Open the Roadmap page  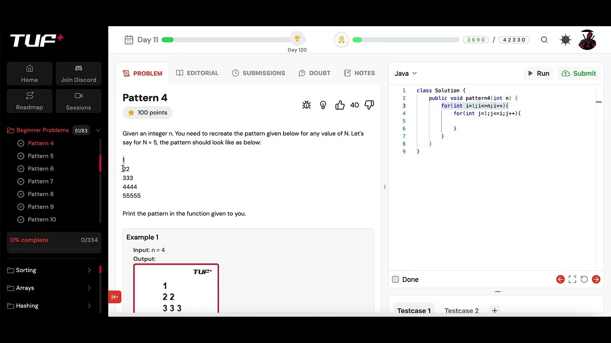coord(30,101)
